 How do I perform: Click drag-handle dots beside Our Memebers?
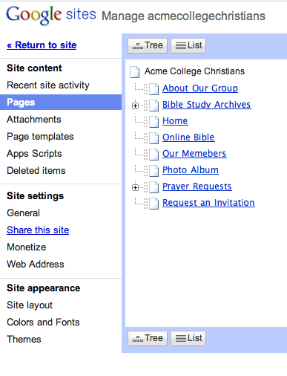click(x=146, y=155)
